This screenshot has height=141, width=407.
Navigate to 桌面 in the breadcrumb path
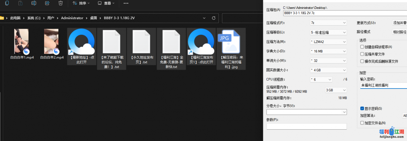point(93,18)
